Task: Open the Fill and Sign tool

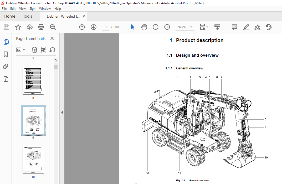Action: (257, 27)
